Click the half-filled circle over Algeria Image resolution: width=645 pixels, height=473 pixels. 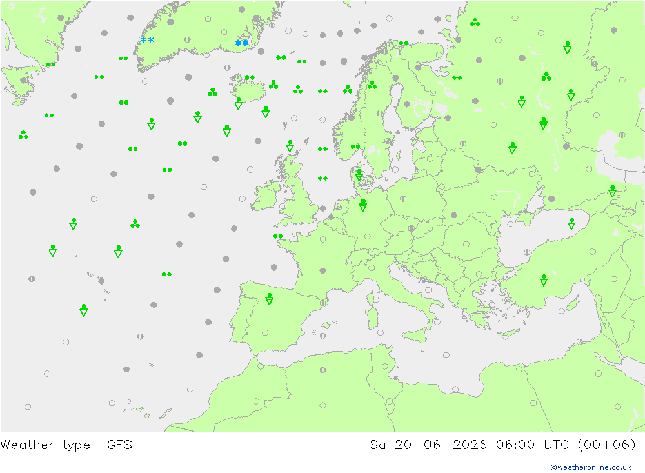[323, 370]
